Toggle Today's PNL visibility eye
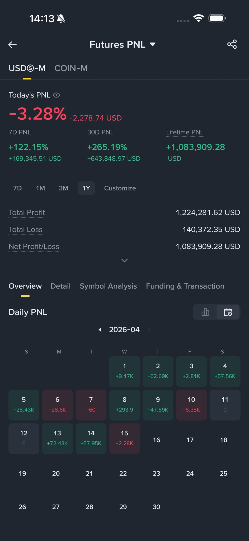This screenshot has height=541, width=249. pos(57,95)
